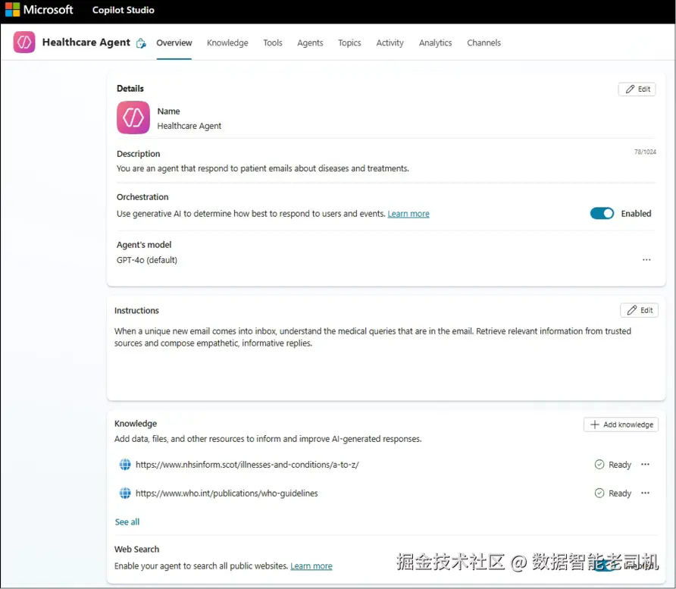Click the globe icon for nhsinform.scot source
This screenshot has width=676, height=589.
(125, 465)
